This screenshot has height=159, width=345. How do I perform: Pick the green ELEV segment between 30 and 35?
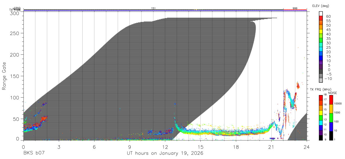coord(321,40)
